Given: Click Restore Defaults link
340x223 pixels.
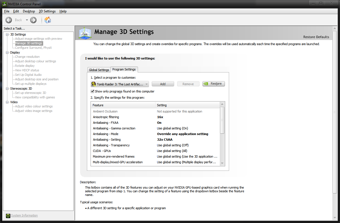Looking at the screenshot, I should pyautogui.click(x=316, y=37).
